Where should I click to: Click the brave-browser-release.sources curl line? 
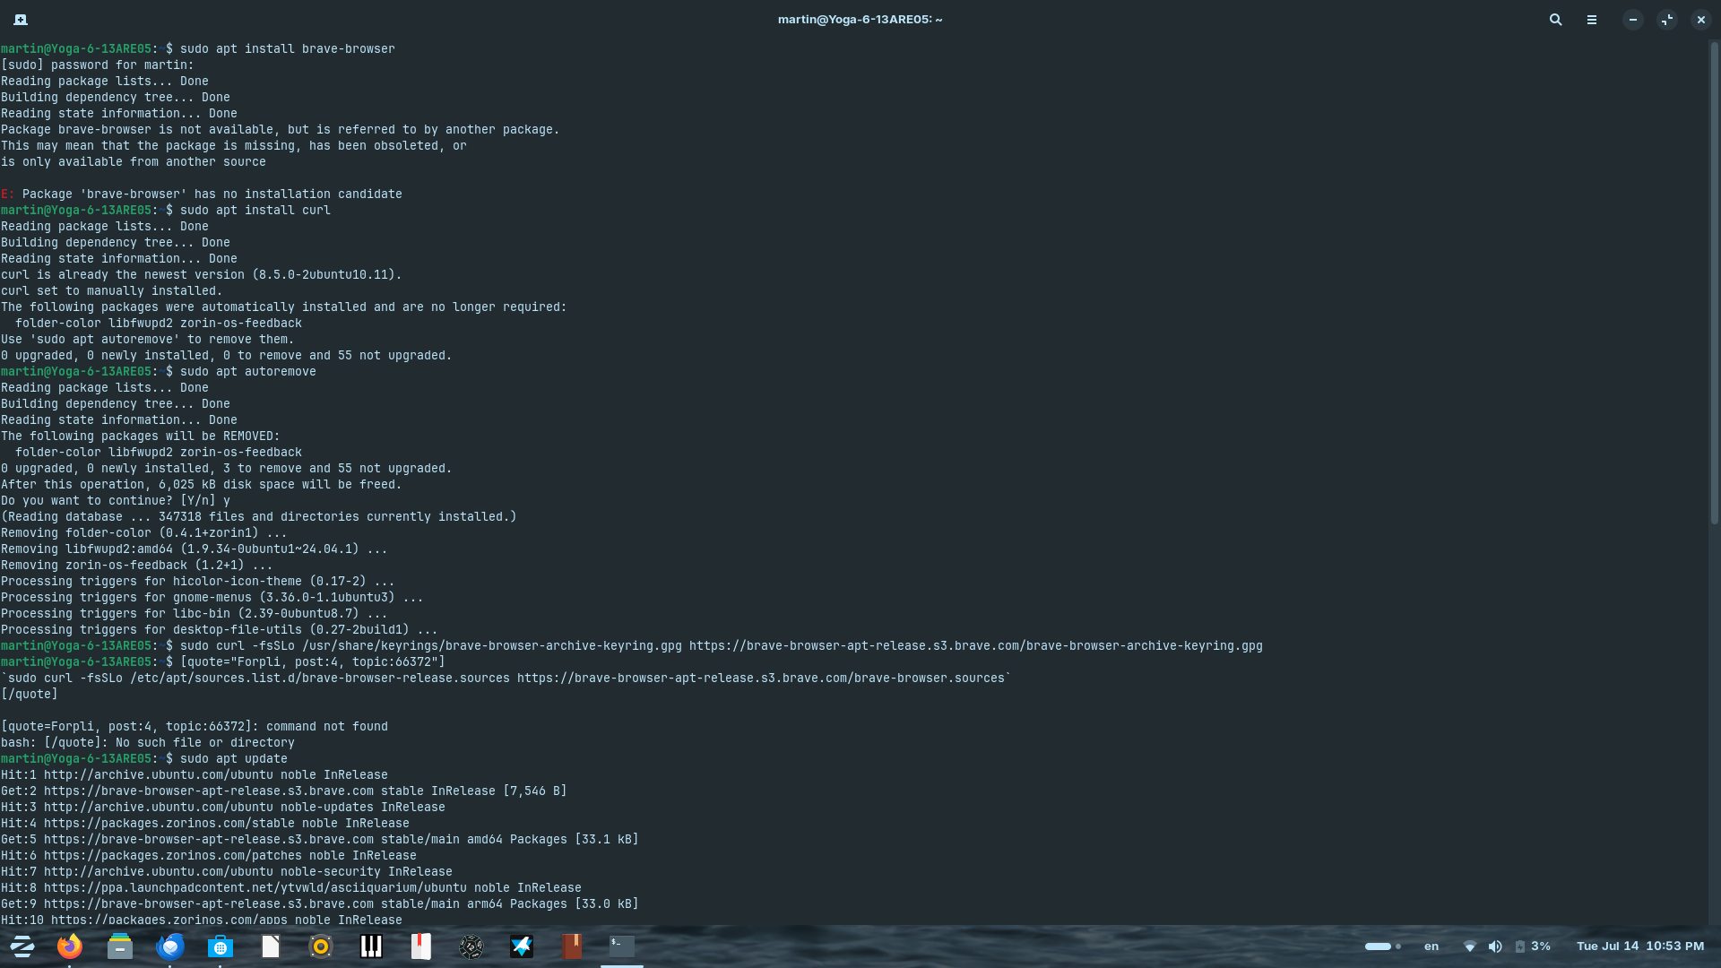pos(506,678)
